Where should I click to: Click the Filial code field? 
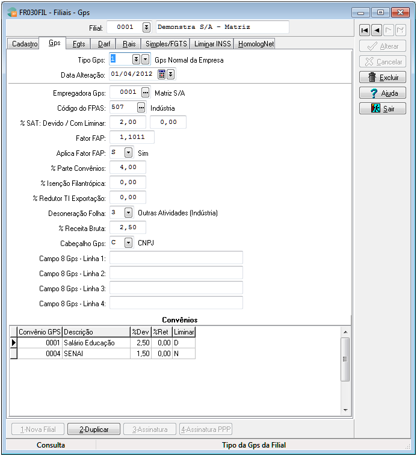point(125,27)
